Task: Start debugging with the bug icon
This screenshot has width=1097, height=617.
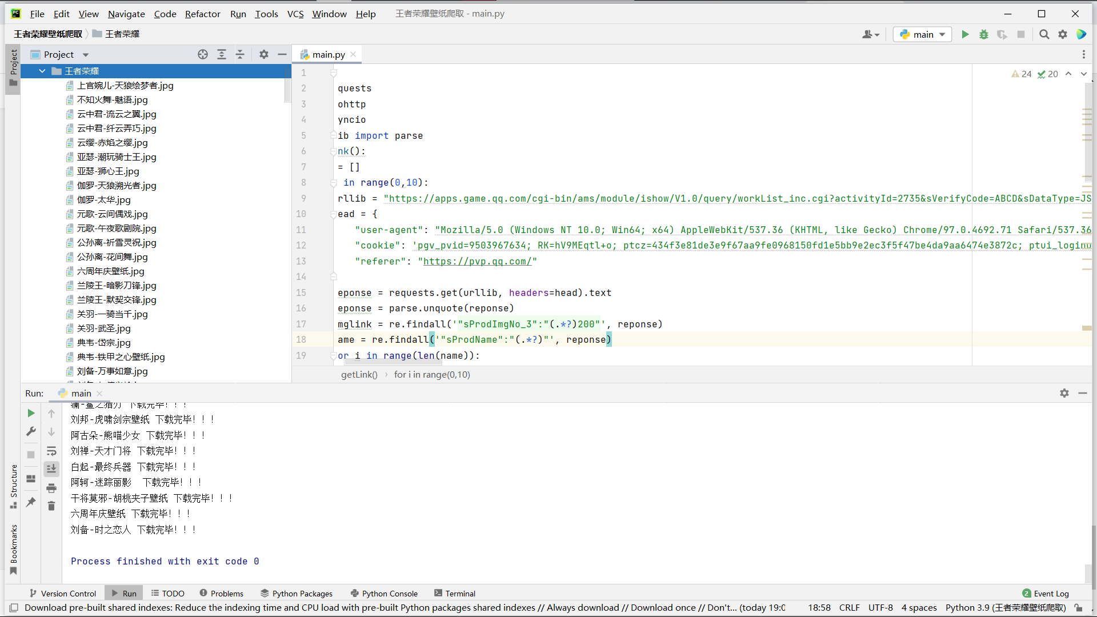Action: click(983, 34)
